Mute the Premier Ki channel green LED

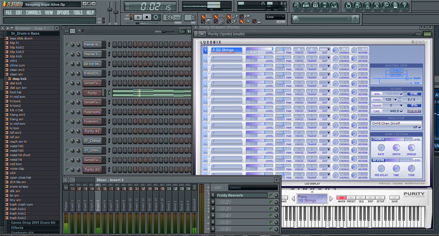[x=67, y=45]
